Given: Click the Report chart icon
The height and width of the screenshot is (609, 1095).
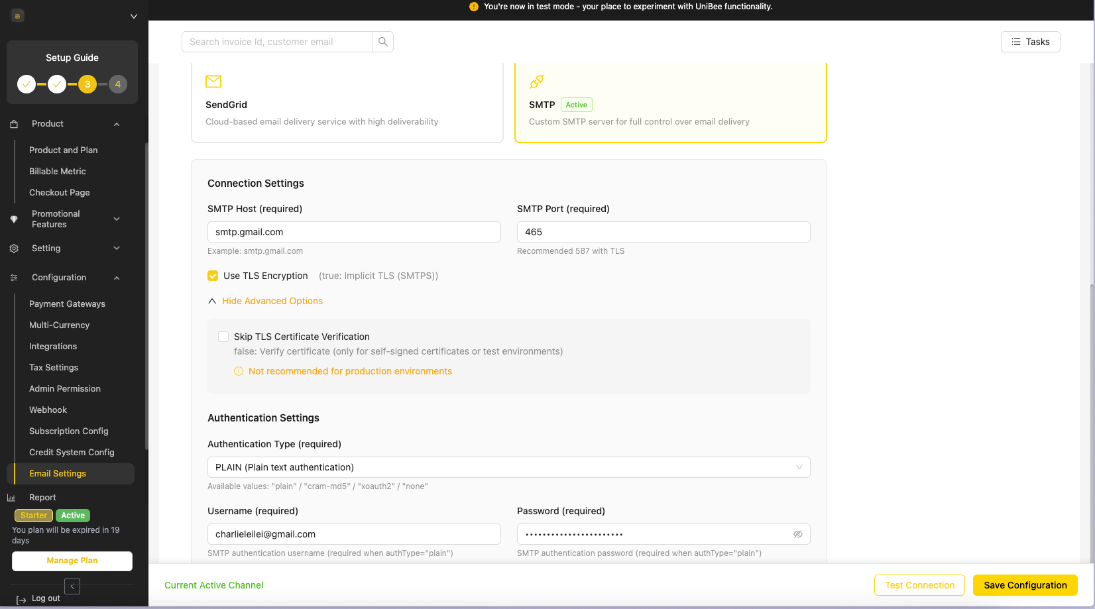Looking at the screenshot, I should 11,497.
